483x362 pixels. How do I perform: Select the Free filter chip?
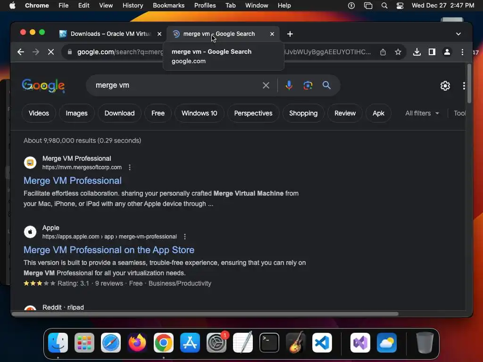[158, 113]
